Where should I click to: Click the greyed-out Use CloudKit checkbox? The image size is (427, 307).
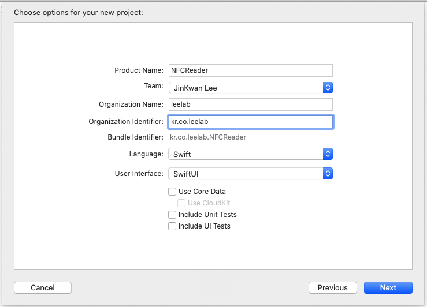click(x=181, y=203)
